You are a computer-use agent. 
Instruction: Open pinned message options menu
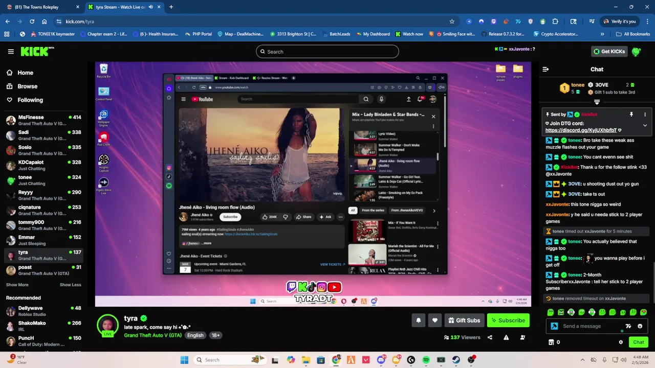click(645, 114)
